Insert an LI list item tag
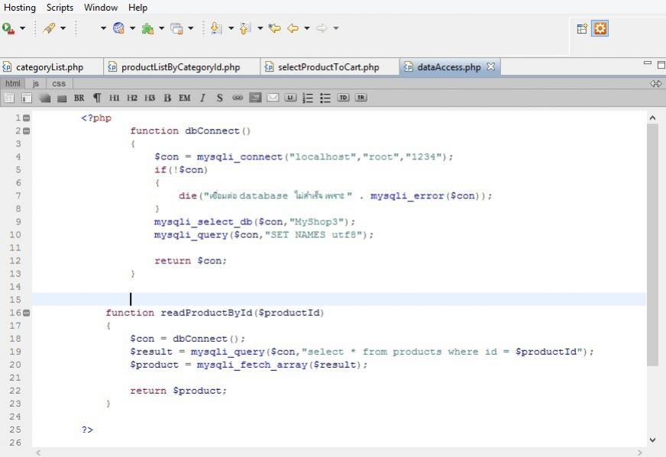666x457 pixels. point(290,98)
